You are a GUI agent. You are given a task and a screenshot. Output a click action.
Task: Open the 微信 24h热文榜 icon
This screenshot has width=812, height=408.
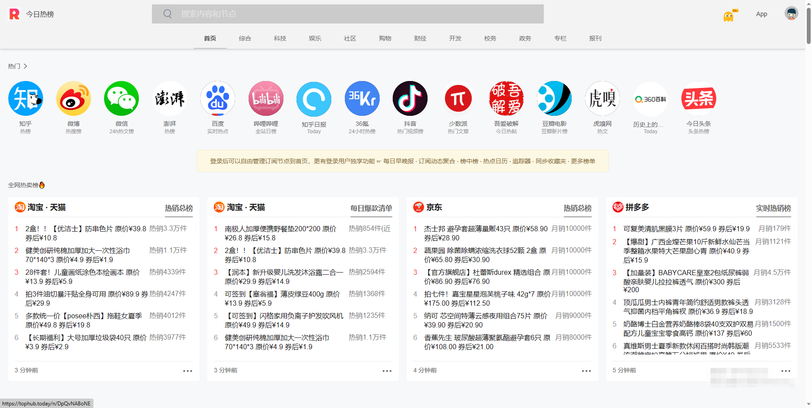[121, 98]
